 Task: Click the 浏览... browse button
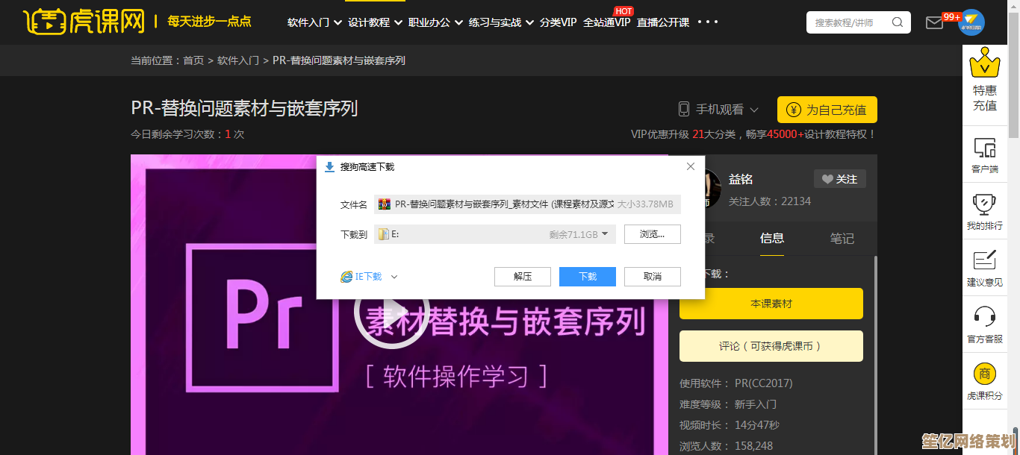652,234
